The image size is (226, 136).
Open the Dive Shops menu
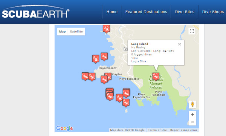(213, 12)
